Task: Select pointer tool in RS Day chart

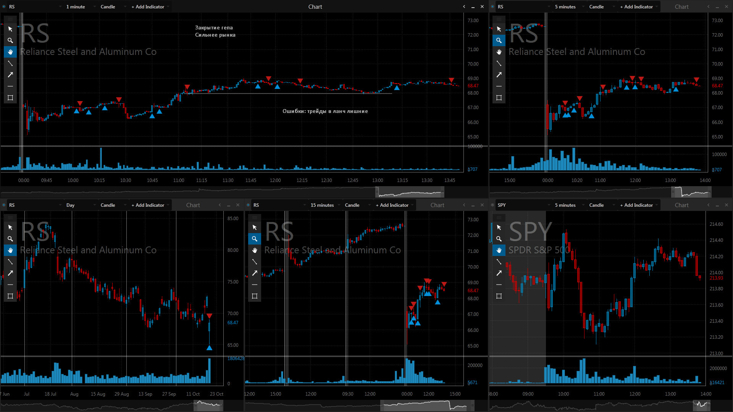Action: coord(10,227)
